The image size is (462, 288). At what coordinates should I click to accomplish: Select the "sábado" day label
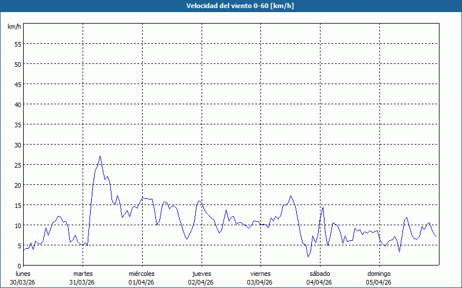(x=319, y=274)
